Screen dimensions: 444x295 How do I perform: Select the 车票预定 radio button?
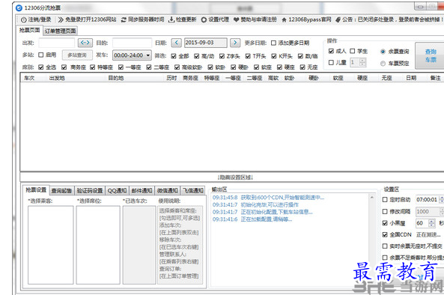click(383, 64)
